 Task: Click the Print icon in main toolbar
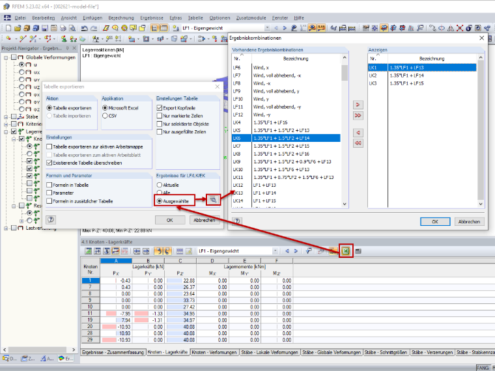pos(63,28)
